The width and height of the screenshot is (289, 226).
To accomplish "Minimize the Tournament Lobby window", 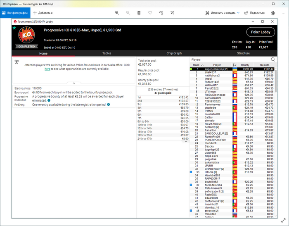I will coord(253,21).
